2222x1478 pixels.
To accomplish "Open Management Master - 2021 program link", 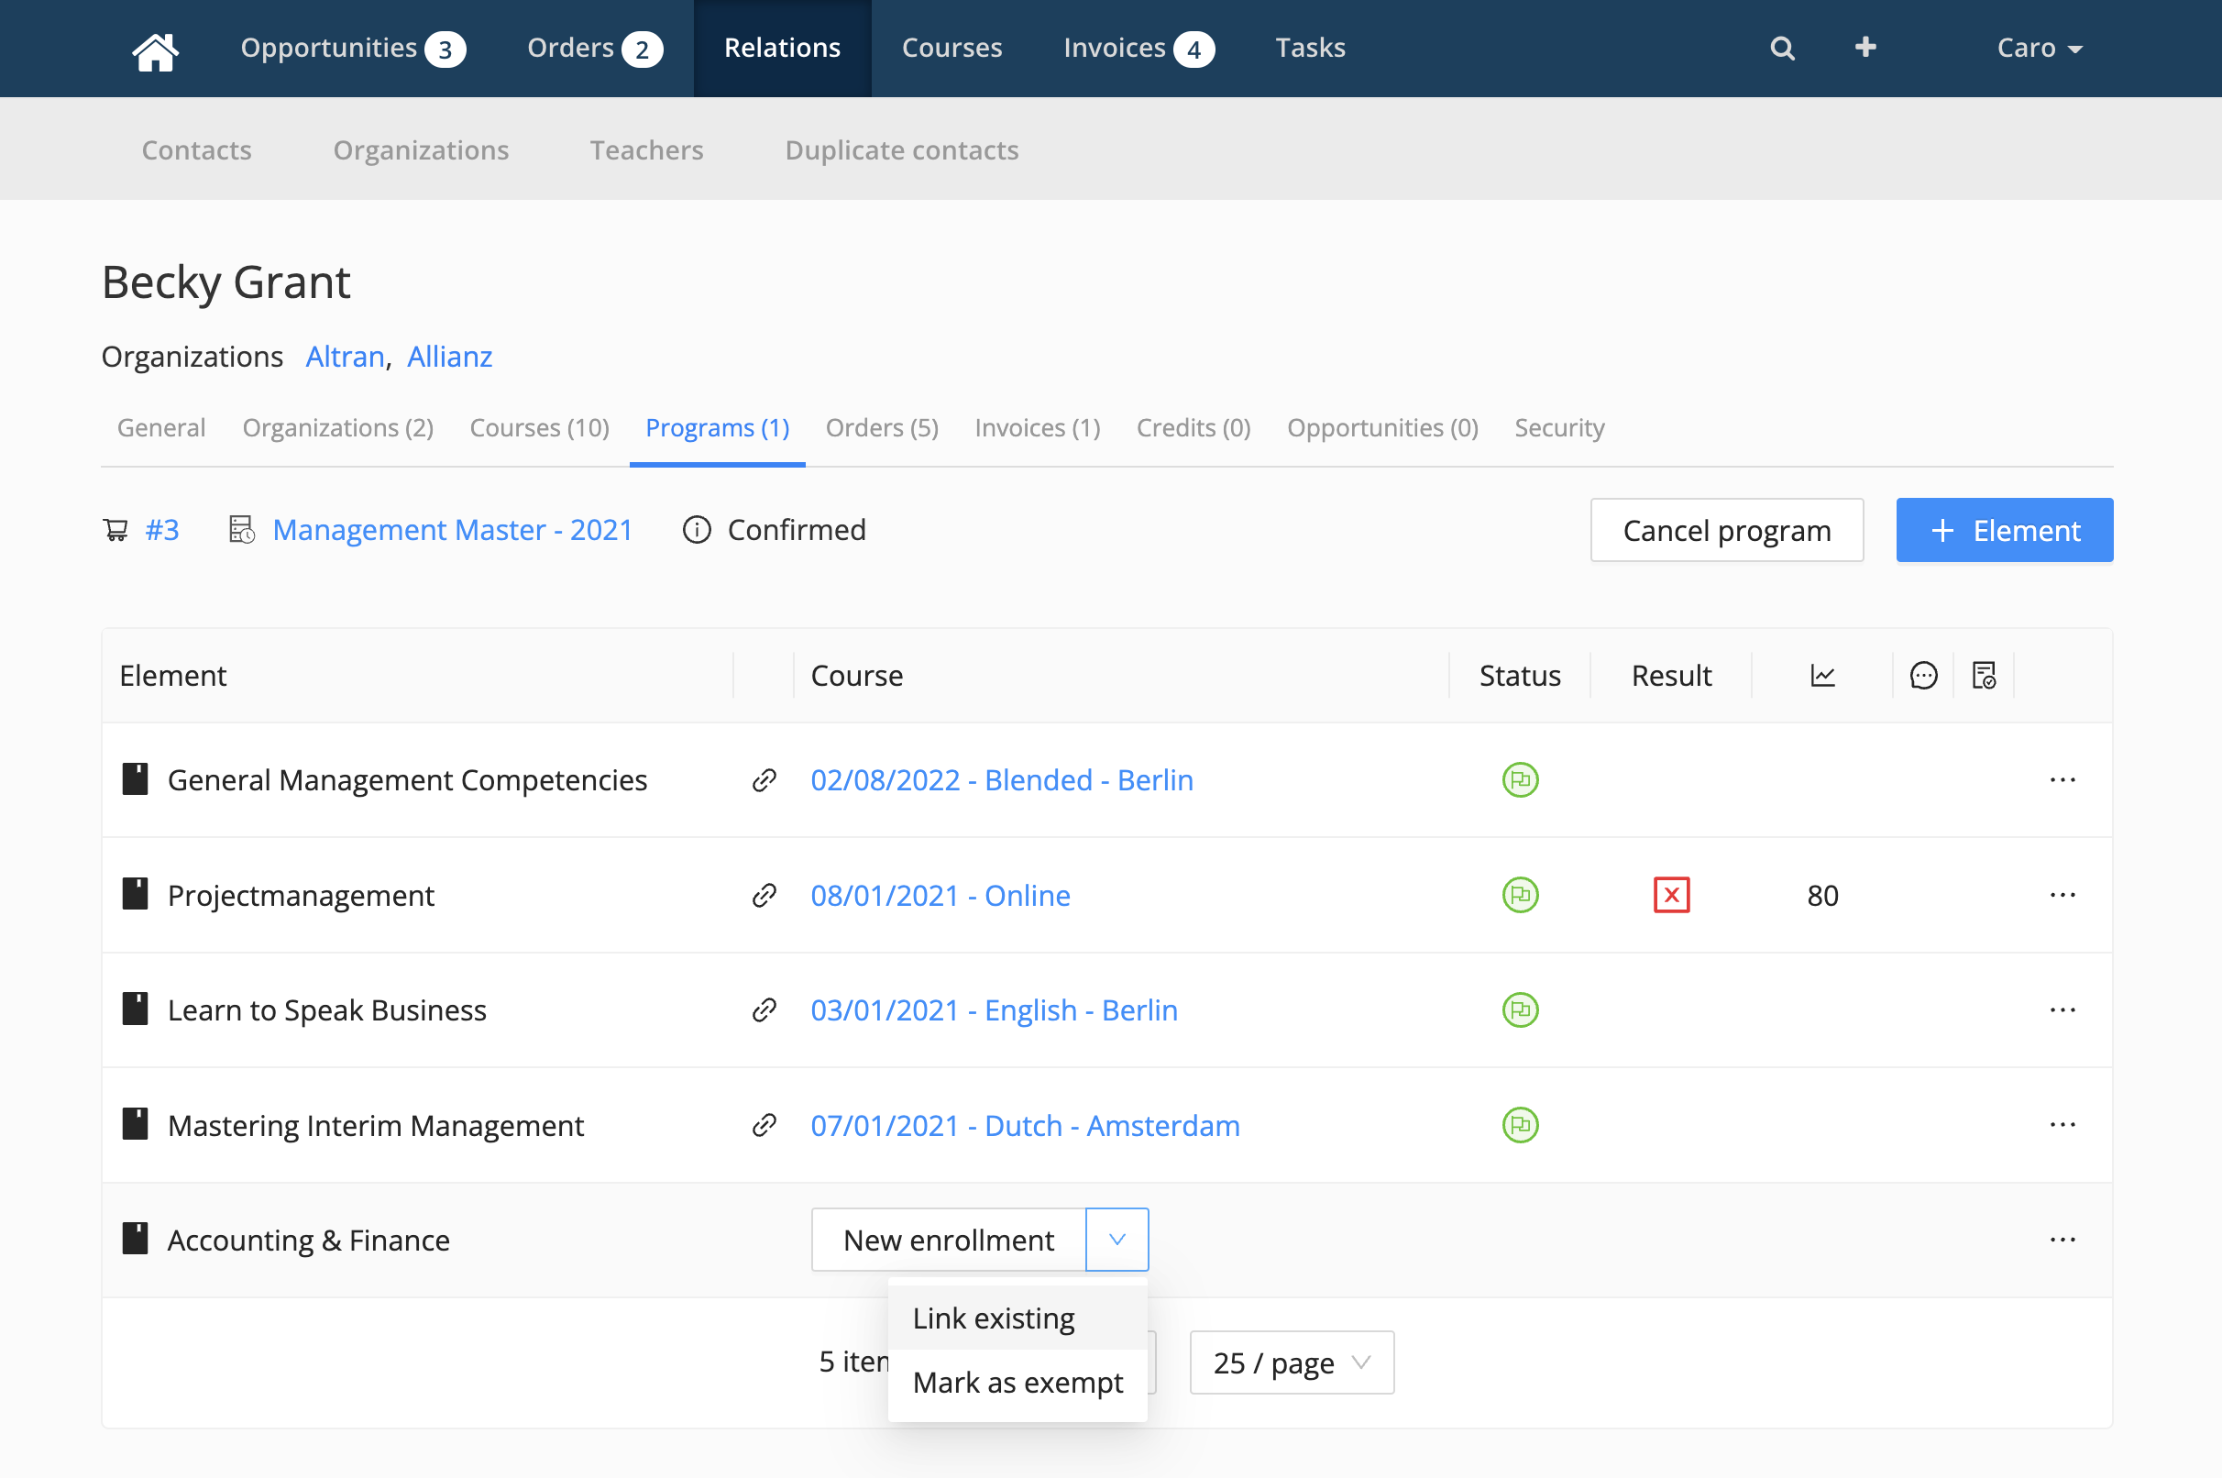I will click(x=452, y=530).
